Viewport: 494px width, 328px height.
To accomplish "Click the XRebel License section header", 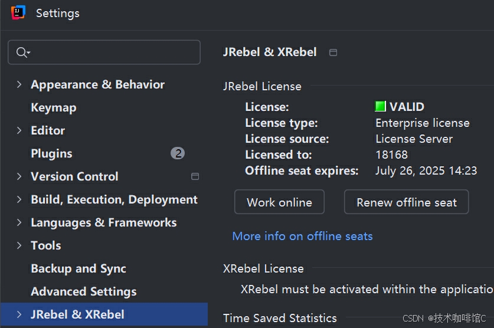I will click(263, 268).
